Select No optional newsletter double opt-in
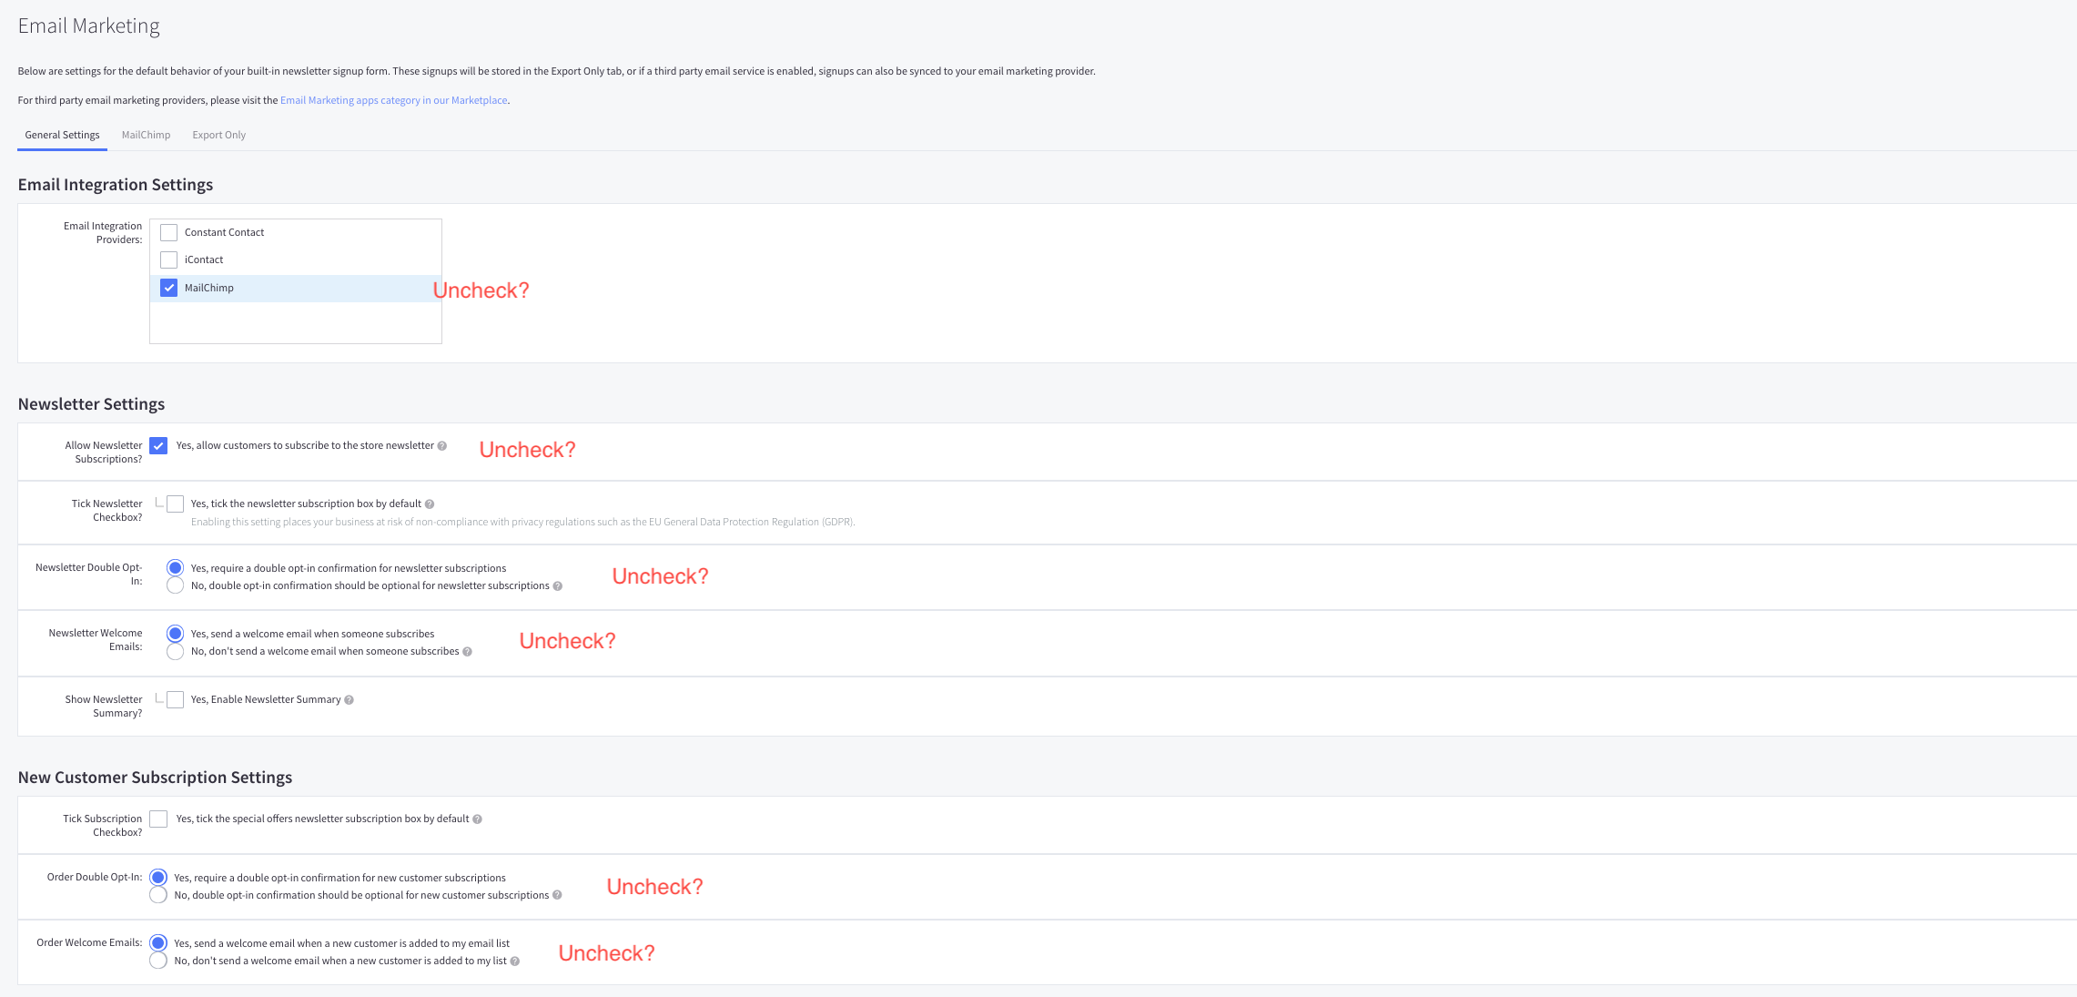The width and height of the screenshot is (2077, 997). point(176,585)
